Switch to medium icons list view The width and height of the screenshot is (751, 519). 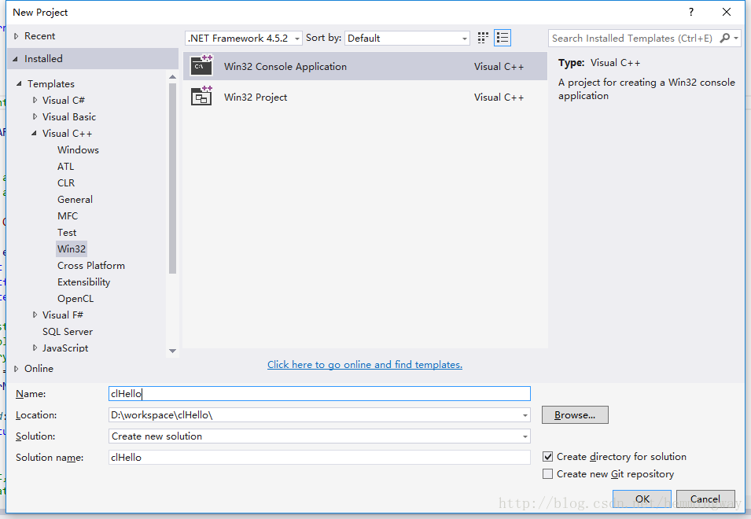pos(503,38)
